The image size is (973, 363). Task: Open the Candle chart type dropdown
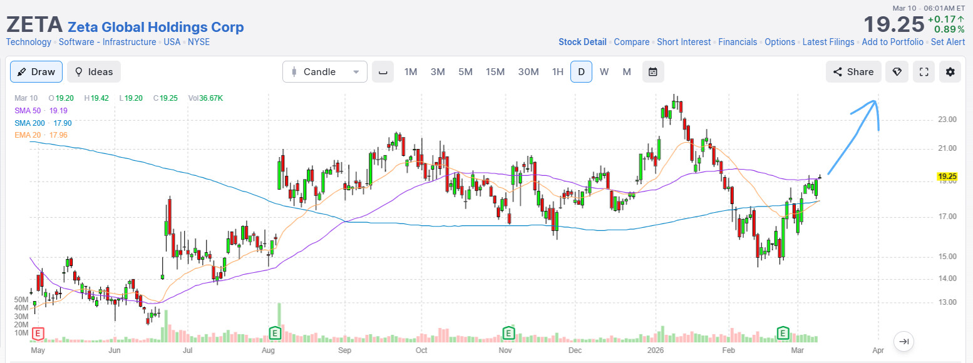[324, 72]
